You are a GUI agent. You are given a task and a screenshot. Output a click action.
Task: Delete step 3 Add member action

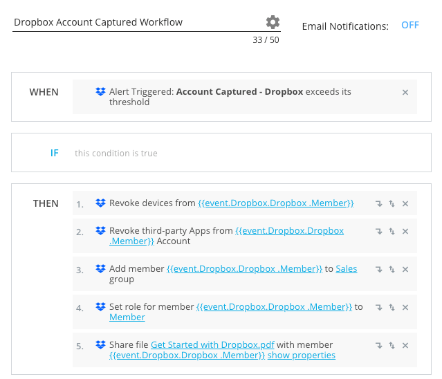[x=405, y=270]
